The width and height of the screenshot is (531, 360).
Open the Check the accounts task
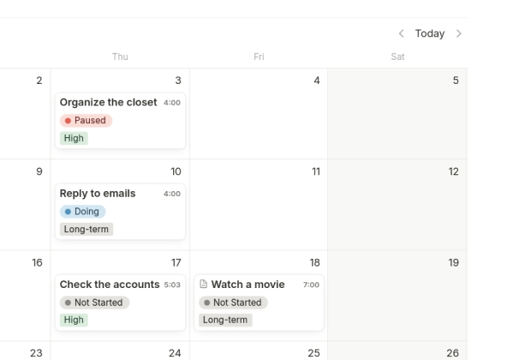(x=110, y=285)
